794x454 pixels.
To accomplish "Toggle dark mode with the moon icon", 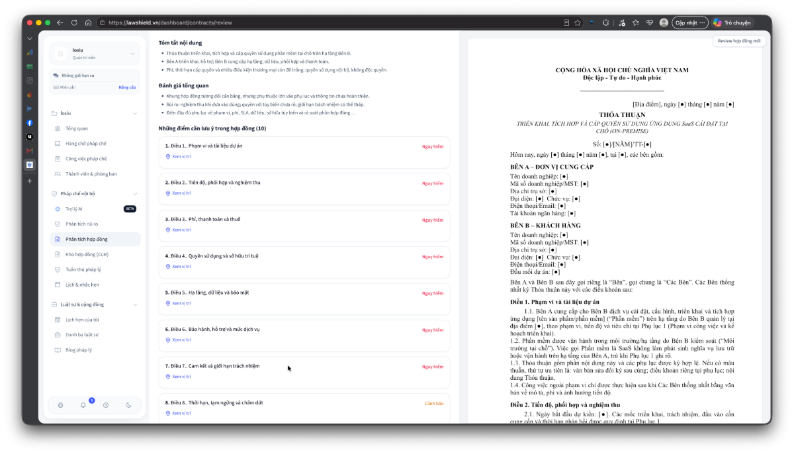I will tap(128, 405).
